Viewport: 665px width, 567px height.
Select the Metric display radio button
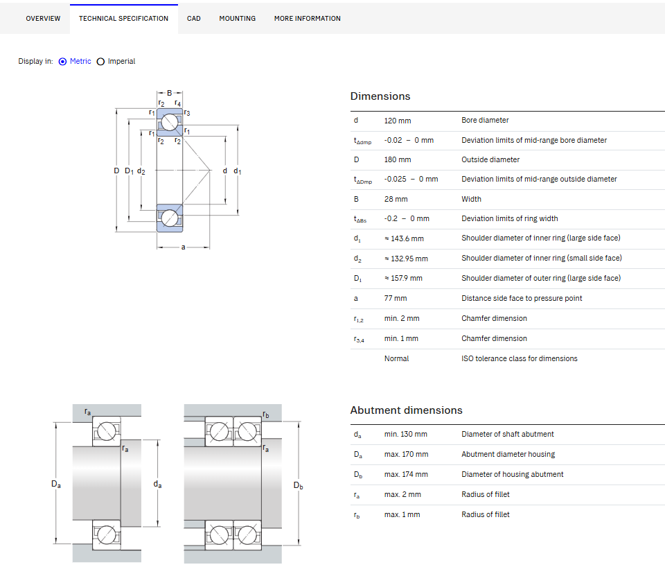pos(63,62)
